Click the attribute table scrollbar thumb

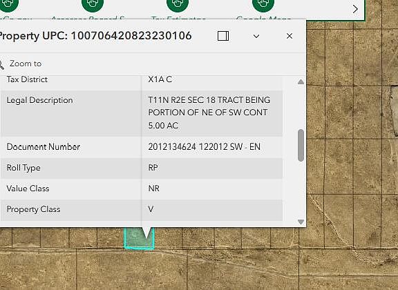tap(301, 145)
